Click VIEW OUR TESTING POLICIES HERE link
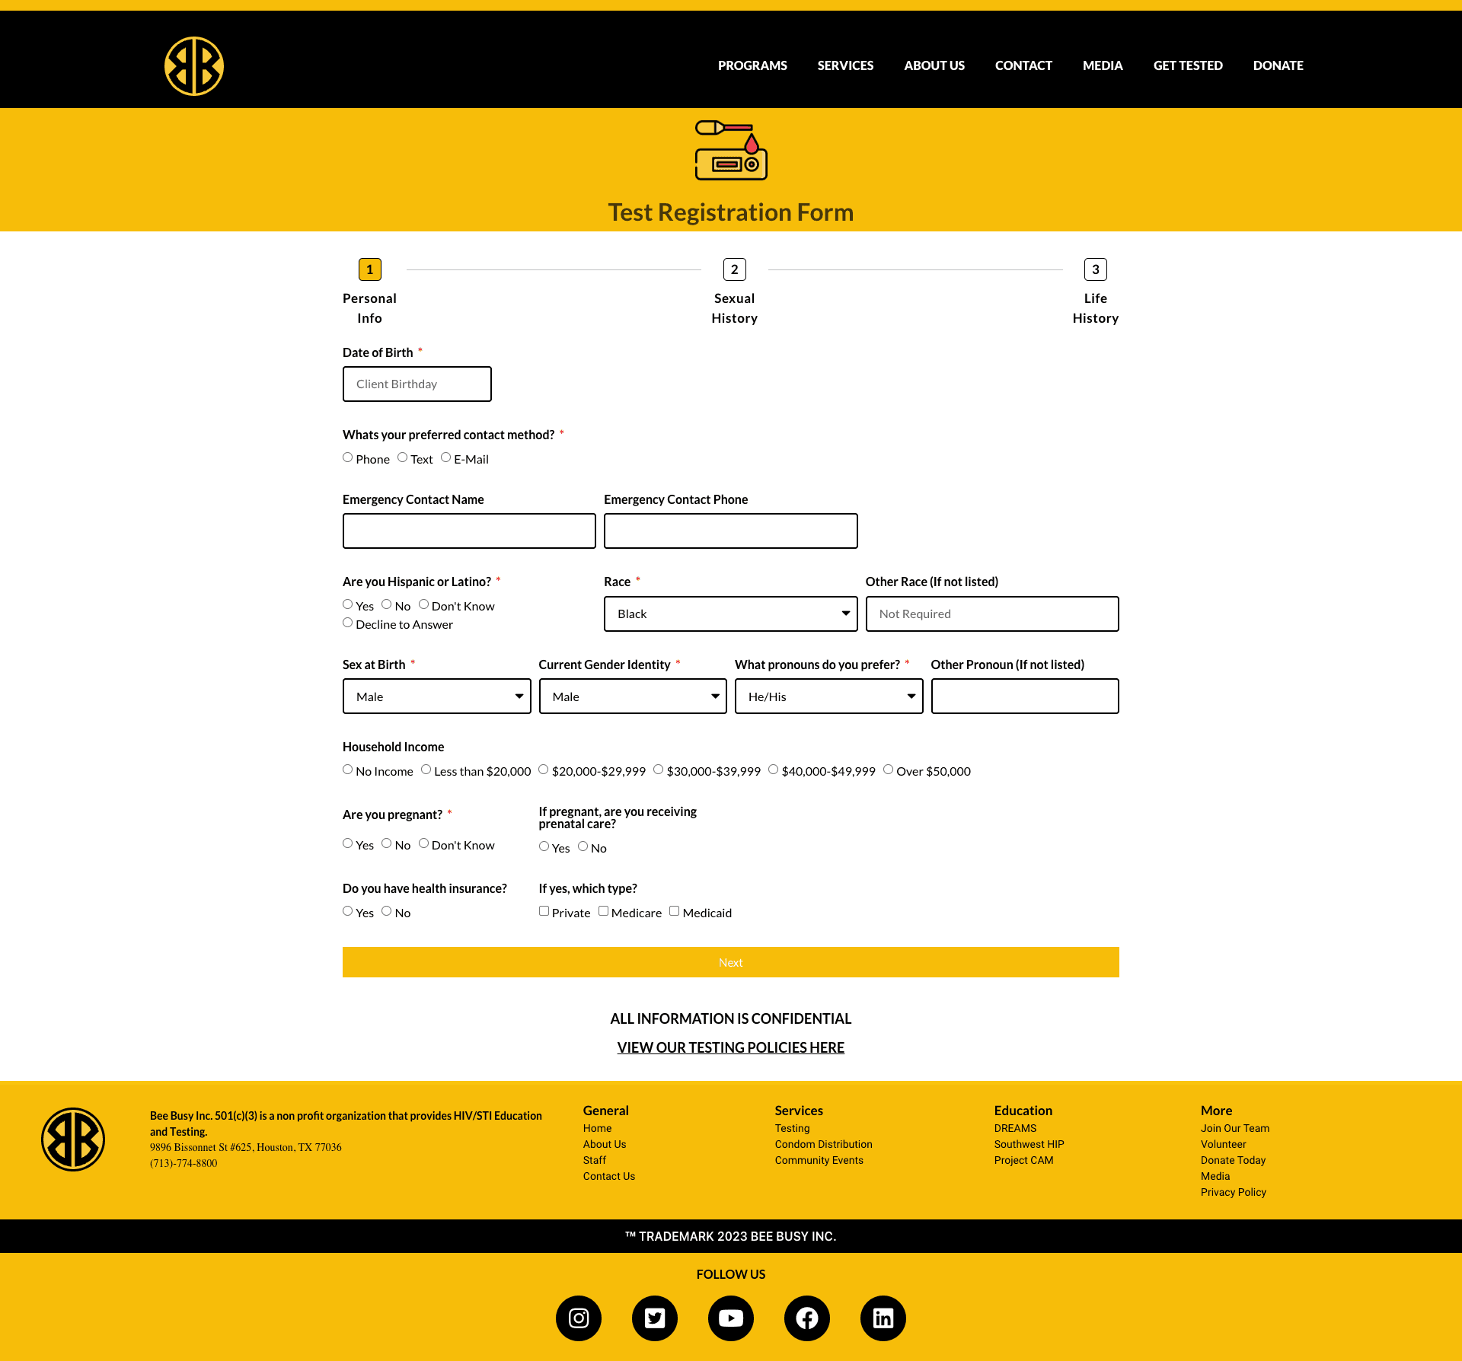This screenshot has height=1361, width=1462. tap(730, 1047)
